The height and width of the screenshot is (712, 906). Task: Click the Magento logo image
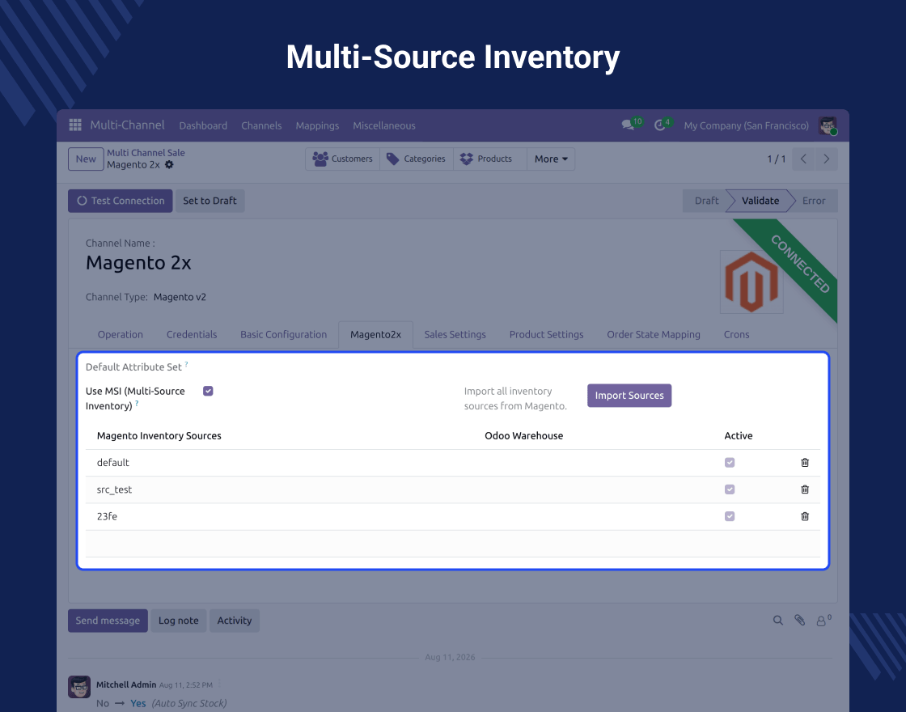(x=751, y=282)
